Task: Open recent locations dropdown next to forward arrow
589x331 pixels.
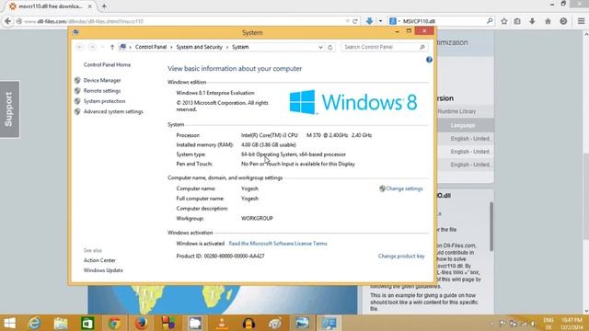Action: (102, 47)
